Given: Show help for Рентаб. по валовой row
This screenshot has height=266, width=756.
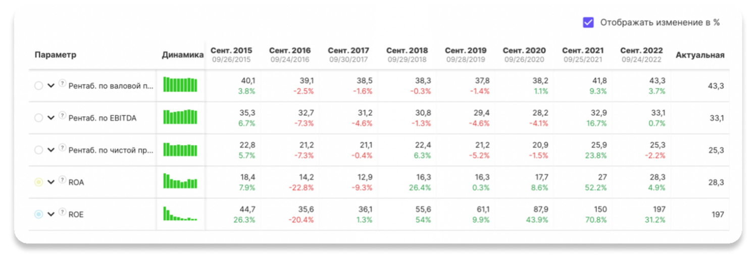Looking at the screenshot, I should 62,83.
